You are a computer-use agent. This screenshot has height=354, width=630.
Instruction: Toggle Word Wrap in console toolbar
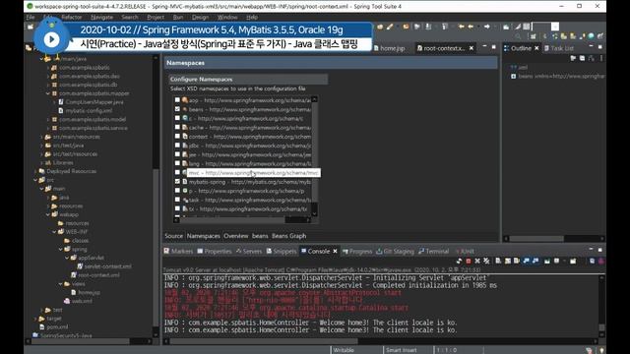516,261
